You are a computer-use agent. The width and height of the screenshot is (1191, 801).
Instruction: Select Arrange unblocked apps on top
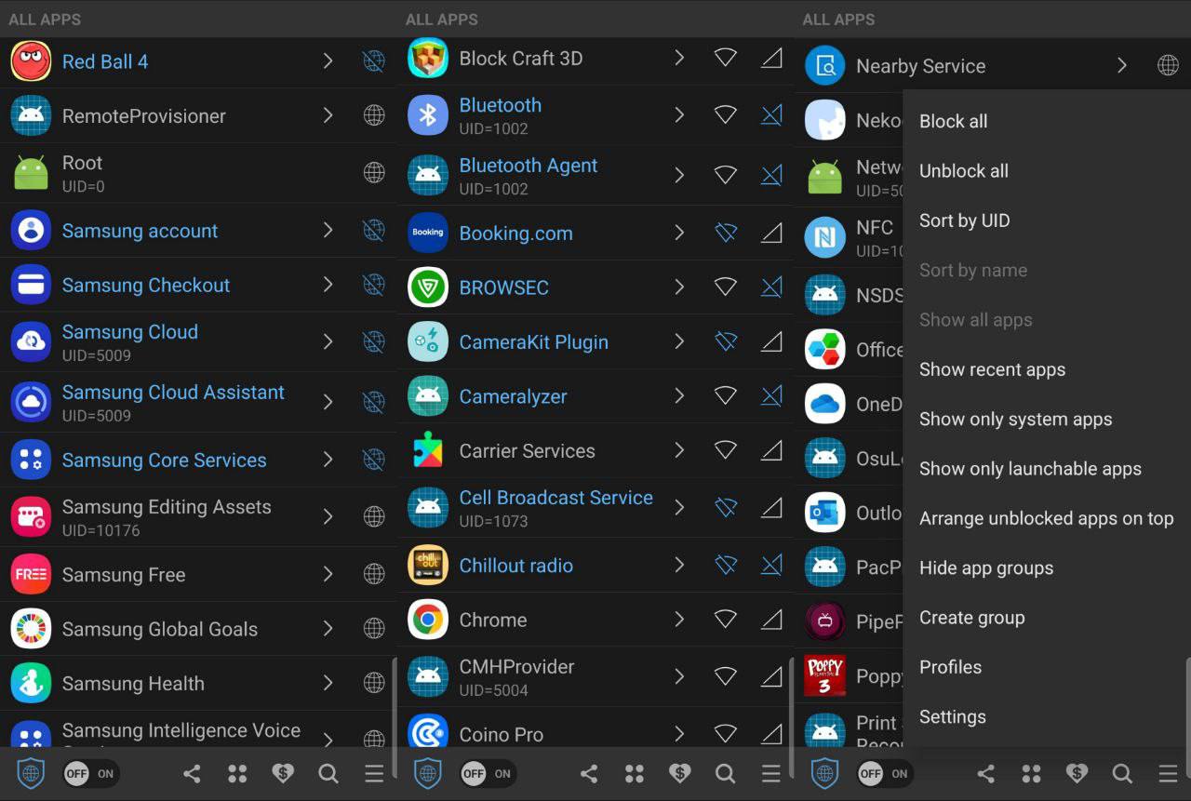click(1047, 518)
